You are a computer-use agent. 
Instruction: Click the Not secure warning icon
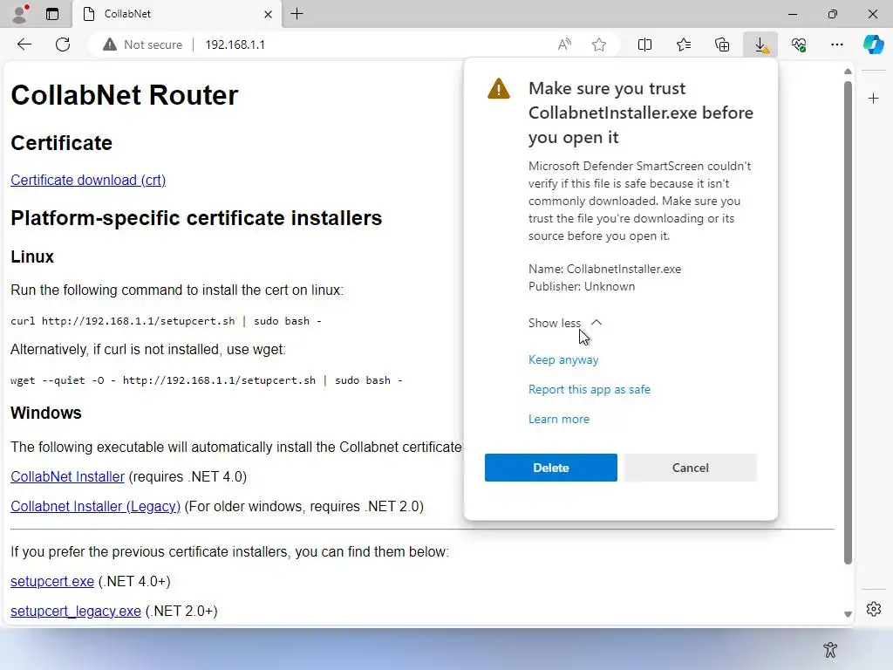click(109, 44)
